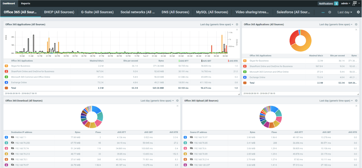Toggle badge 3 for 192.168.70.74 row
Screen dimensions: 362x168
click(x=6, y=148)
